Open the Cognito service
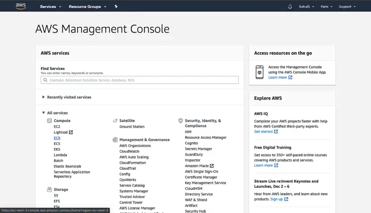This screenshot has width=371, height=213. point(191,143)
